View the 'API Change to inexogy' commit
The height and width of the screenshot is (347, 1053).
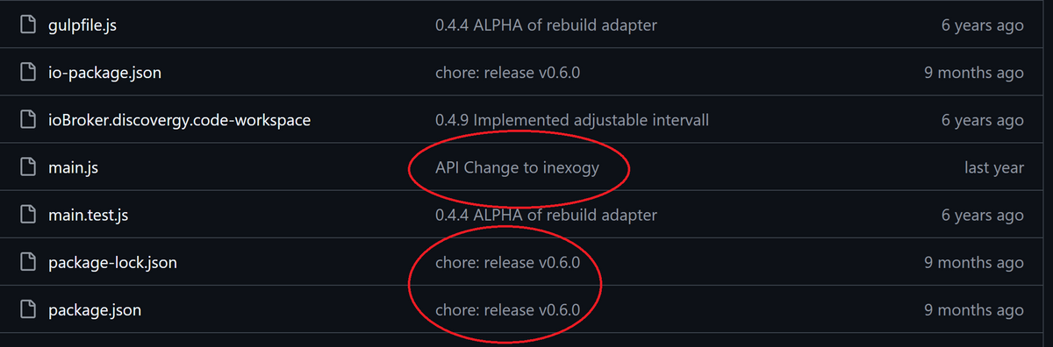point(517,167)
